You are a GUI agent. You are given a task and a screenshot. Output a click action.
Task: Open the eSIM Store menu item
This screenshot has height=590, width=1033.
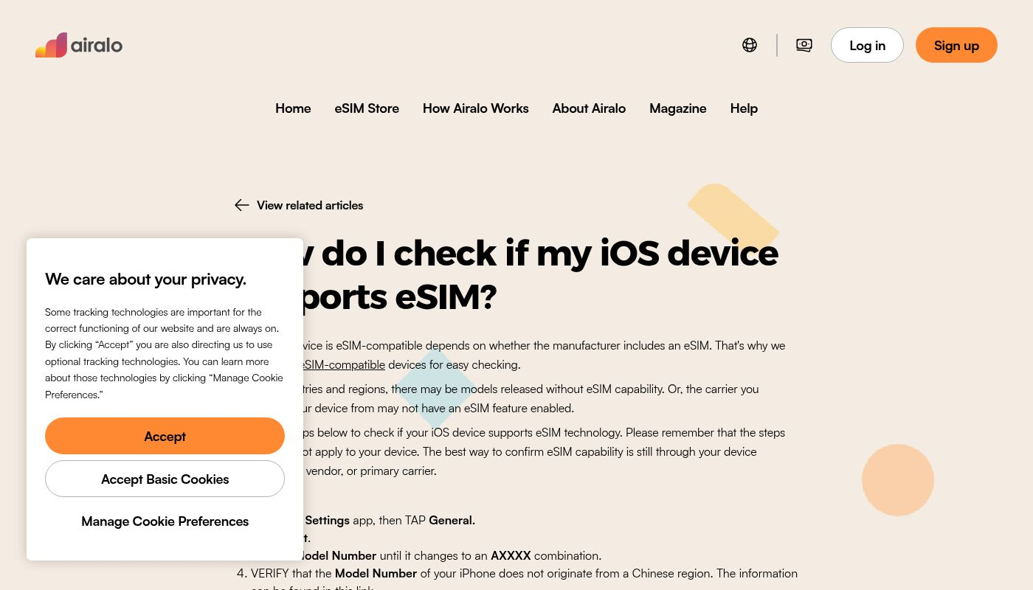367,108
